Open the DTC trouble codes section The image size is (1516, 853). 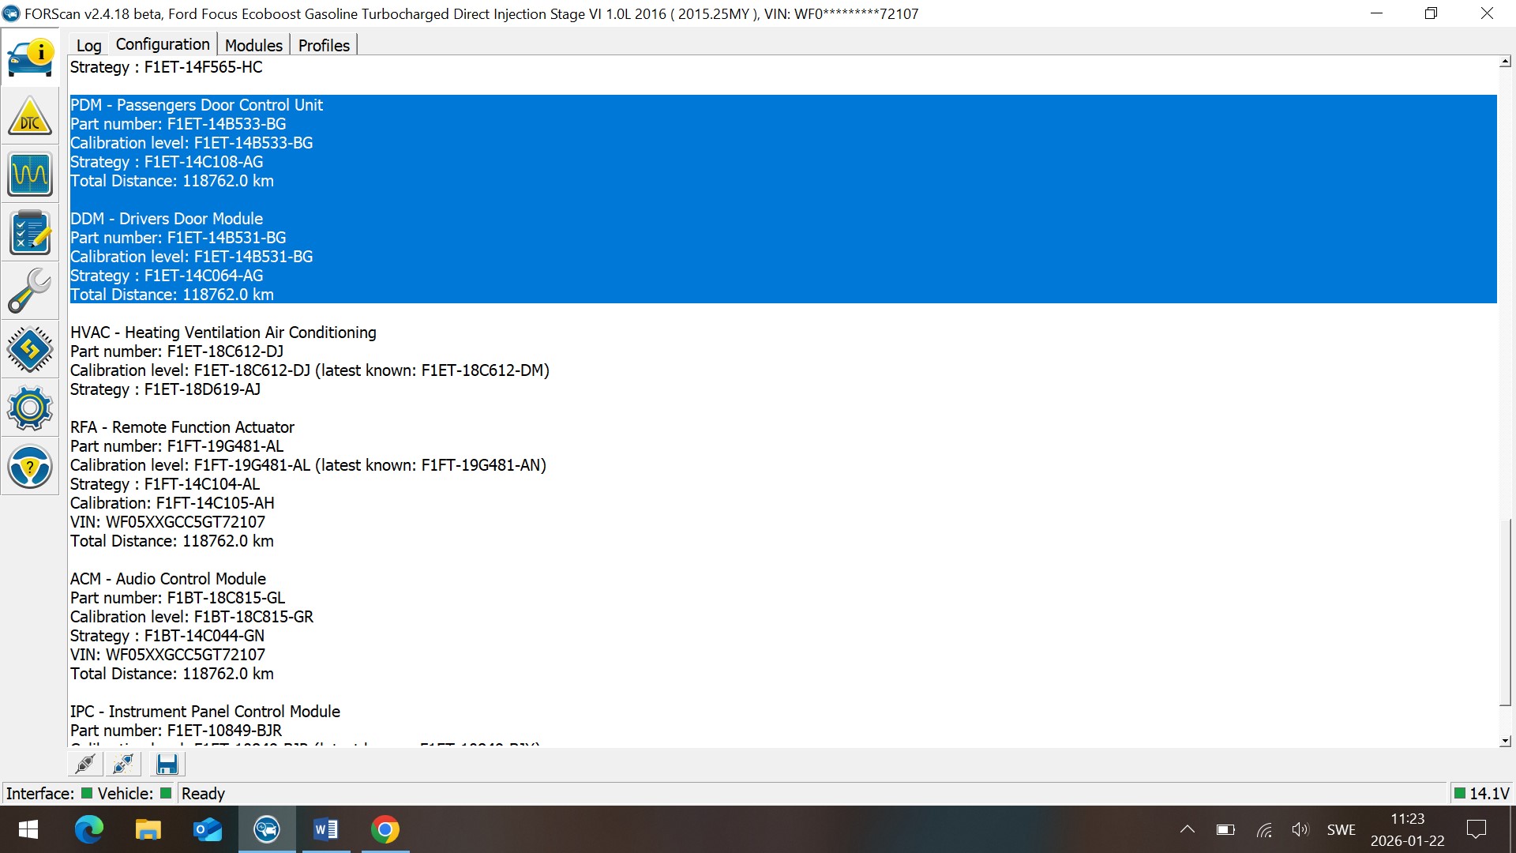(30, 116)
